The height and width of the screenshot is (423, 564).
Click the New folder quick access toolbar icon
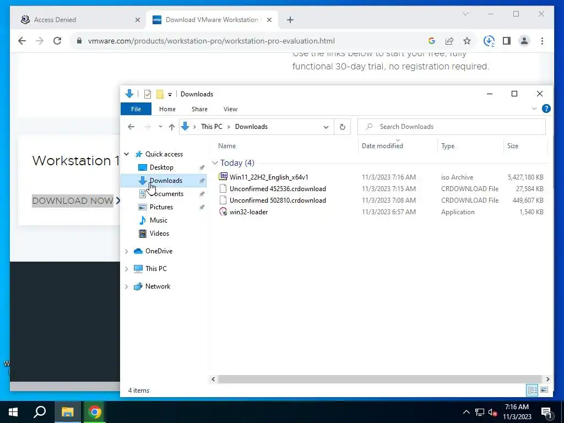tap(160, 94)
